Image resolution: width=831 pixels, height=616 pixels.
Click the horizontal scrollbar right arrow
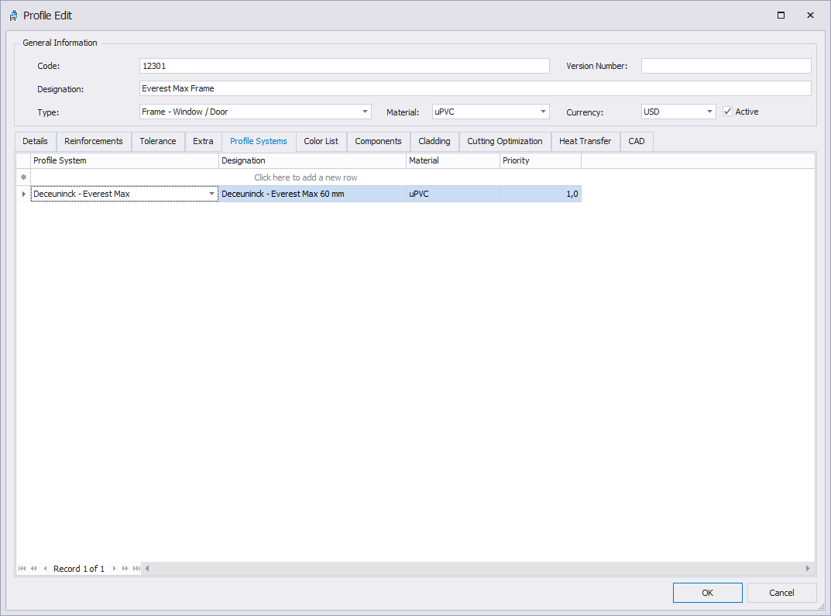808,569
